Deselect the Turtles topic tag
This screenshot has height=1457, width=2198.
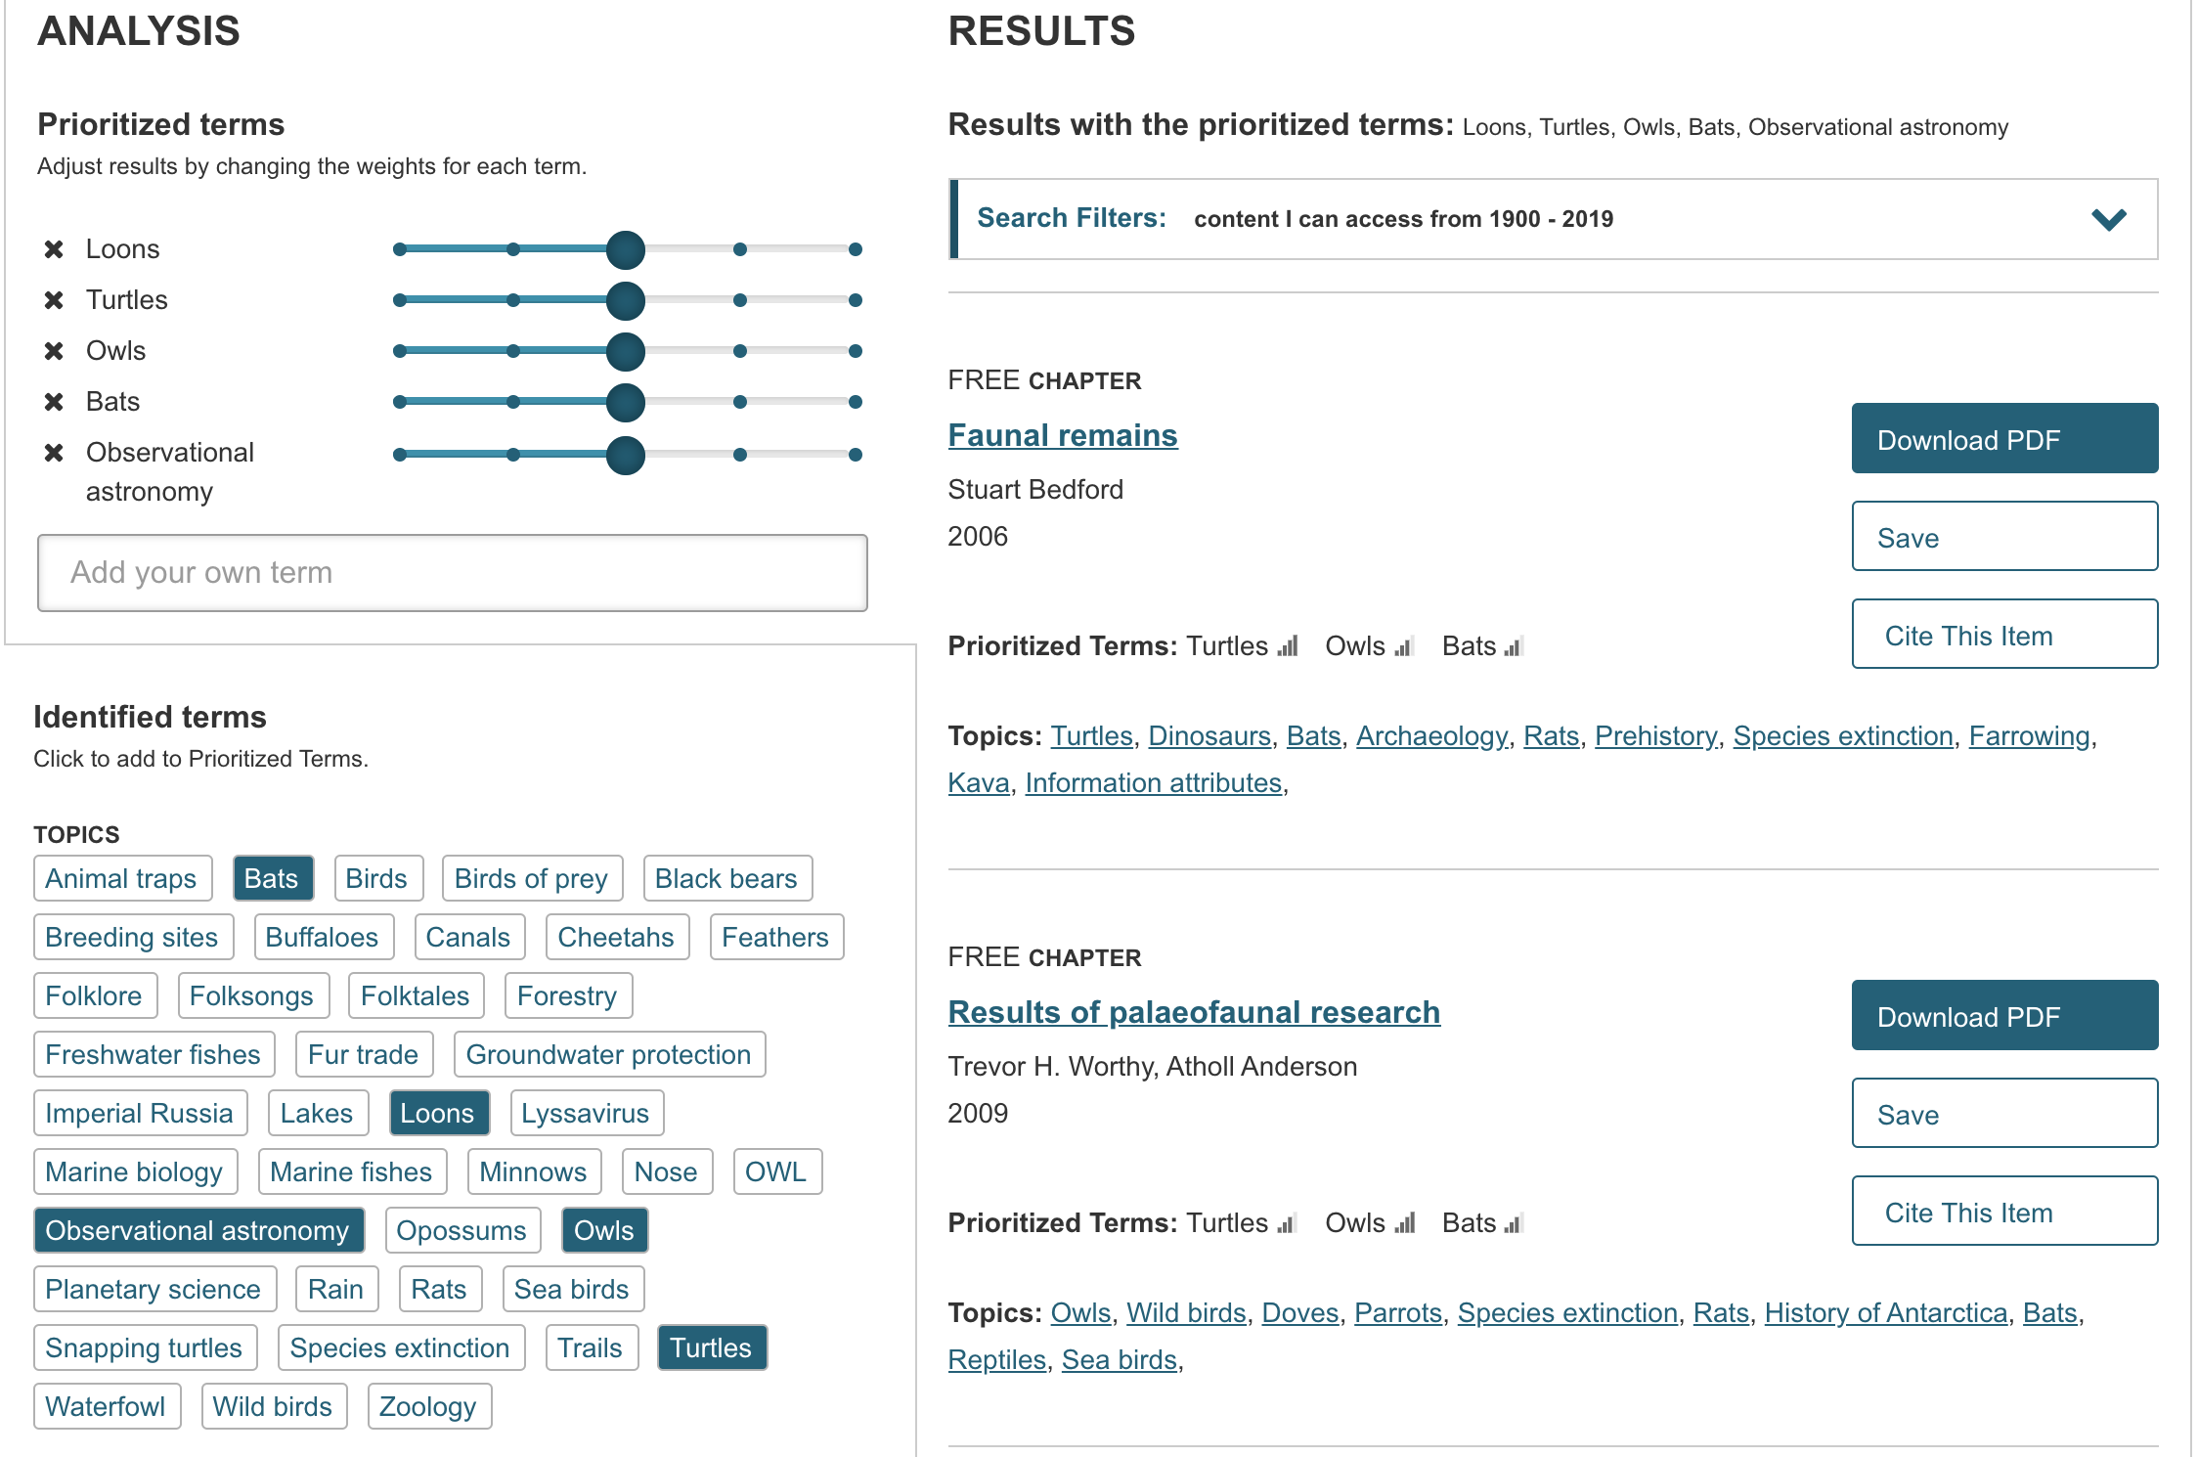point(712,1347)
